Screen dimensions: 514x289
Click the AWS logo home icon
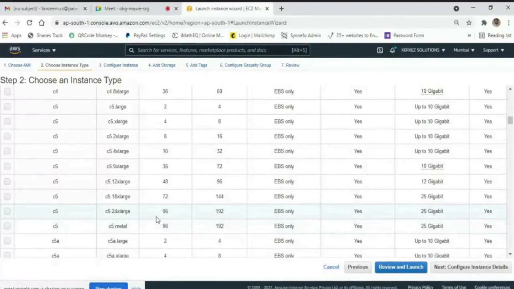click(15, 50)
